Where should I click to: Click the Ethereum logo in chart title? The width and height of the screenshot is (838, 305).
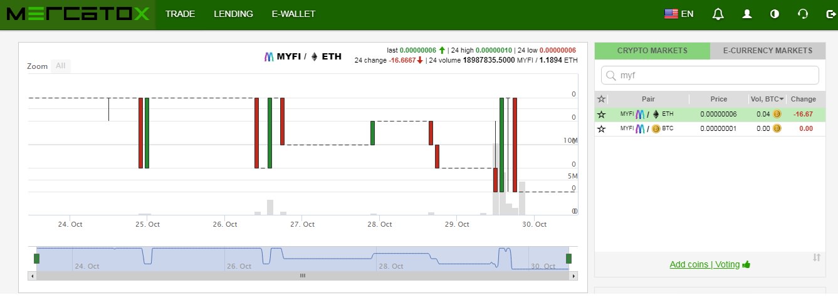pos(315,56)
